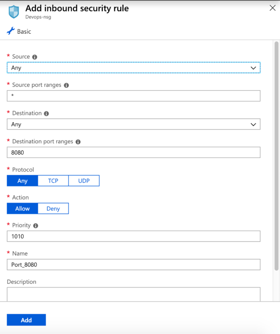This screenshot has height=334, width=280.
Task: Select TCP protocol option
Action: [53, 181]
